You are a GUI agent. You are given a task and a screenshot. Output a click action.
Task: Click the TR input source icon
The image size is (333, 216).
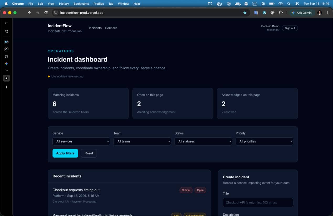tap(255, 4)
